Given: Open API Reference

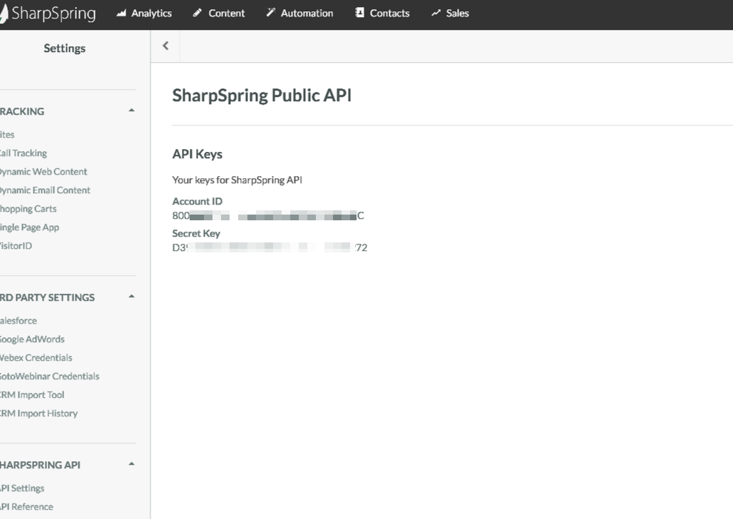Looking at the screenshot, I should click(26, 507).
